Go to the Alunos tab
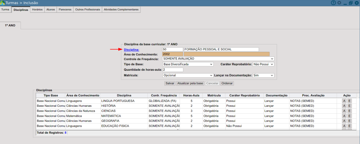Image resolution: width=360 pixels, height=144 pixels. tap(51, 9)
